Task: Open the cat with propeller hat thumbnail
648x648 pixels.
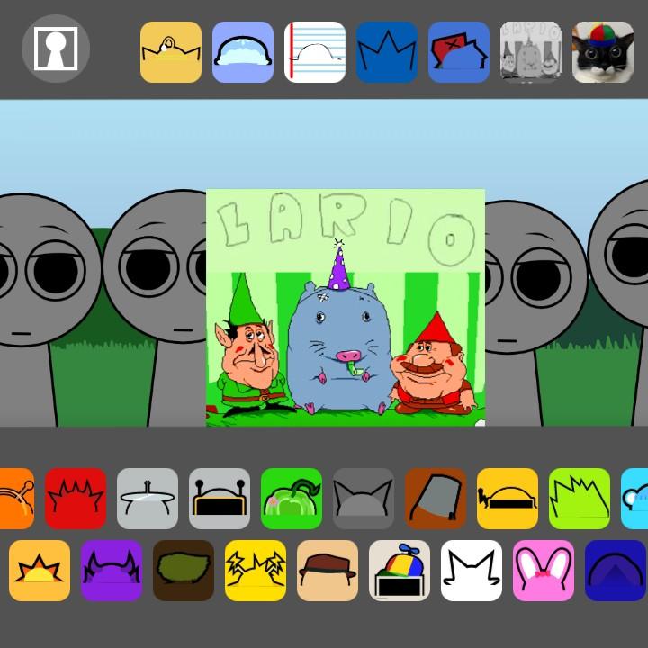Action: pyautogui.click(x=603, y=52)
